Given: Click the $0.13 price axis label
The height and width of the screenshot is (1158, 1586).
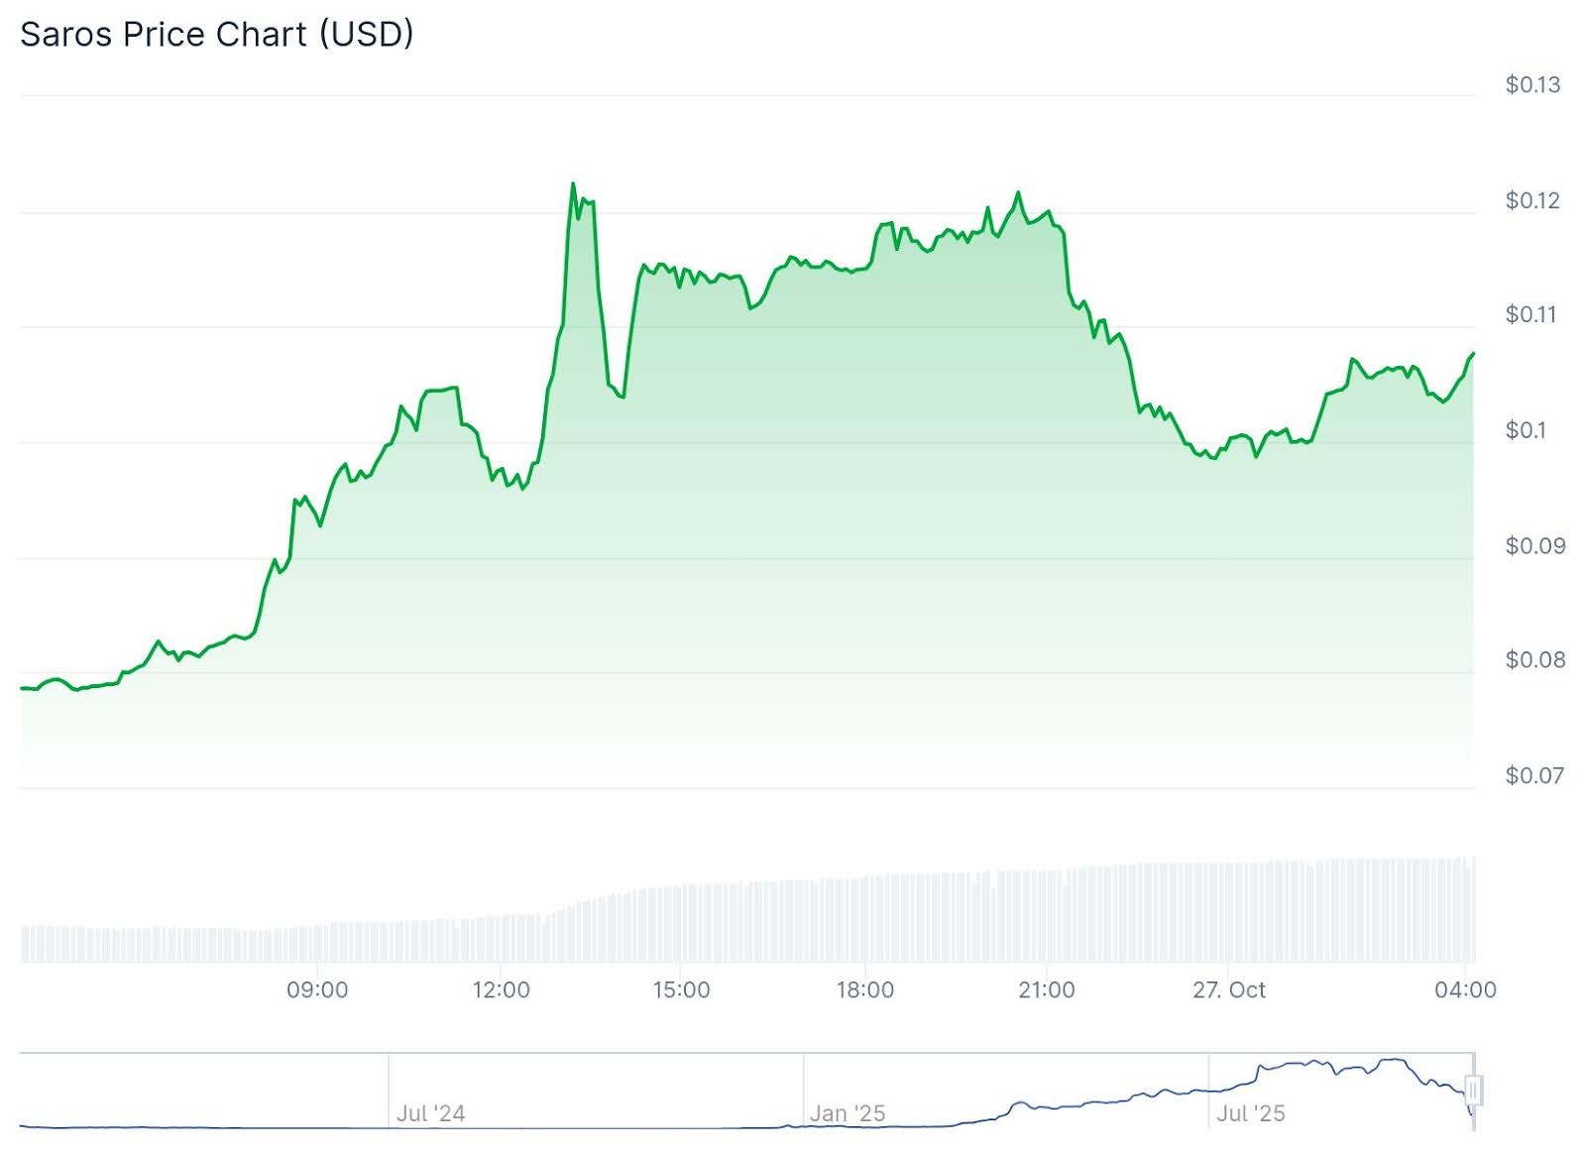Looking at the screenshot, I should tap(1532, 85).
